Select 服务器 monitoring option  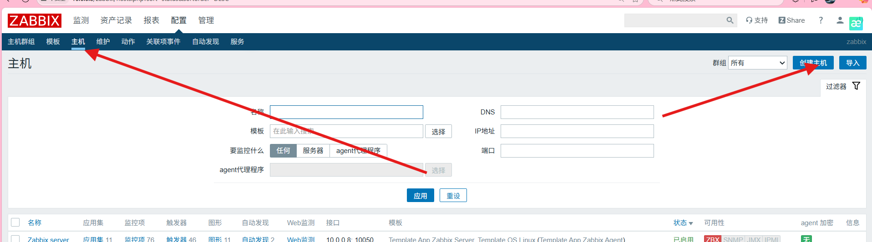313,151
